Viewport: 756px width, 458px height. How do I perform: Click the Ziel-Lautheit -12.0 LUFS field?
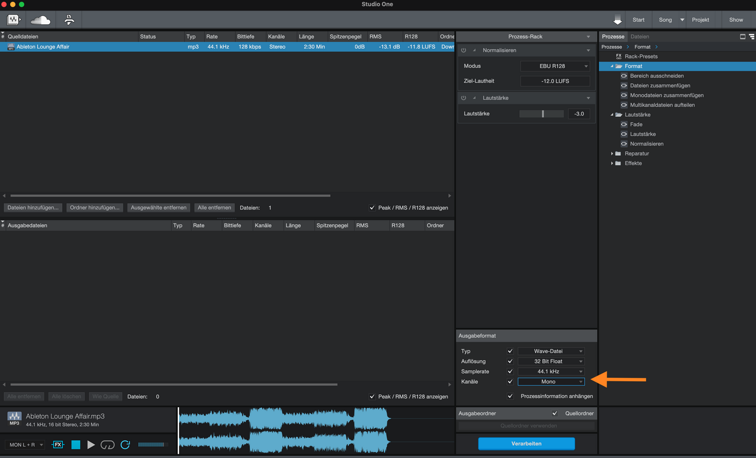click(x=555, y=81)
